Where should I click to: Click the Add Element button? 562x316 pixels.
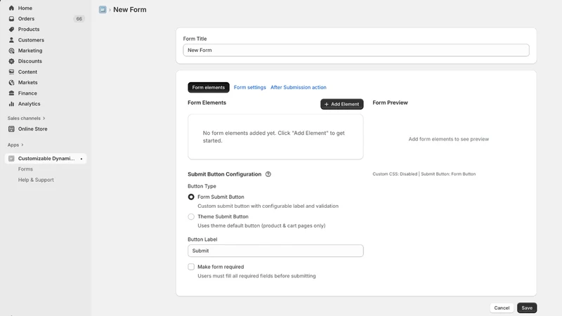(x=341, y=104)
